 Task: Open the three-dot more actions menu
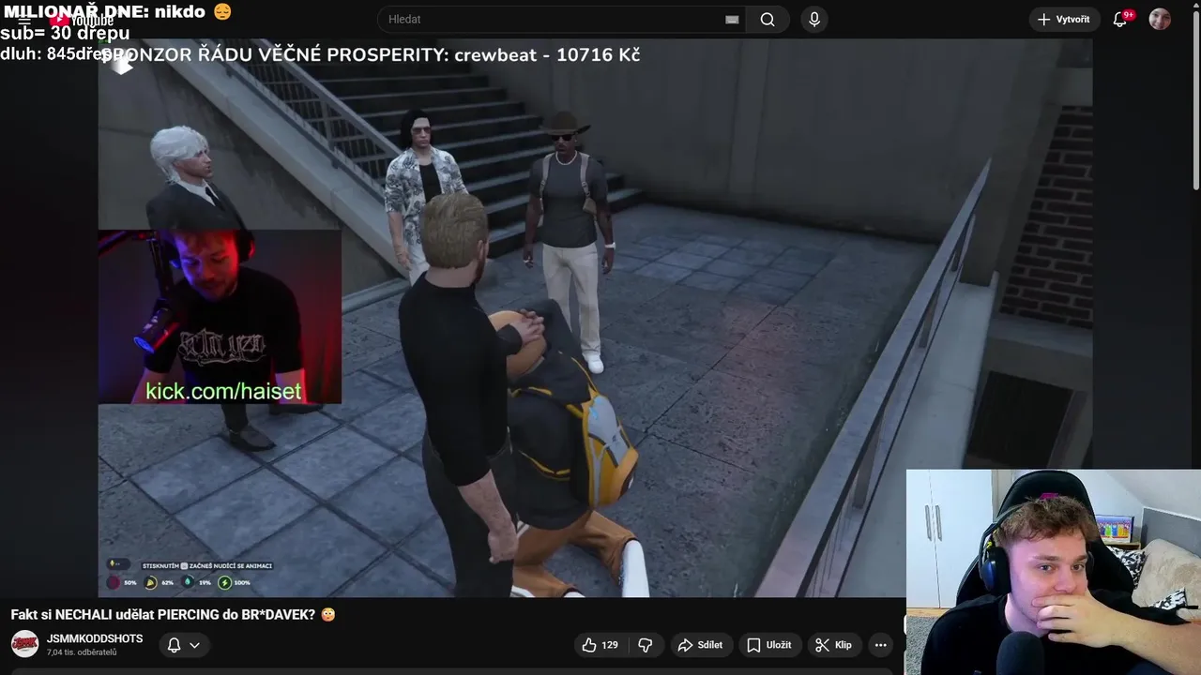pyautogui.click(x=880, y=645)
